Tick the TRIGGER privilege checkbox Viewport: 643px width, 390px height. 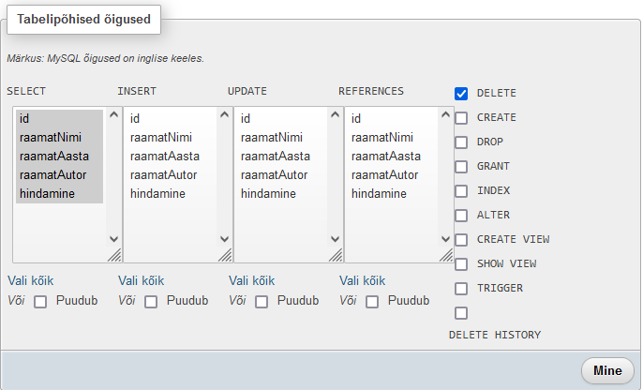click(x=462, y=289)
